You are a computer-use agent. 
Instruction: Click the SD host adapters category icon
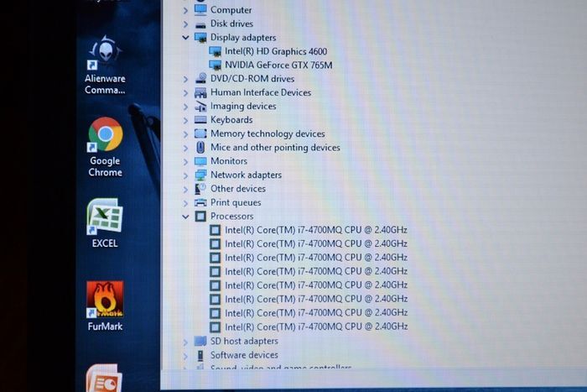click(x=200, y=341)
